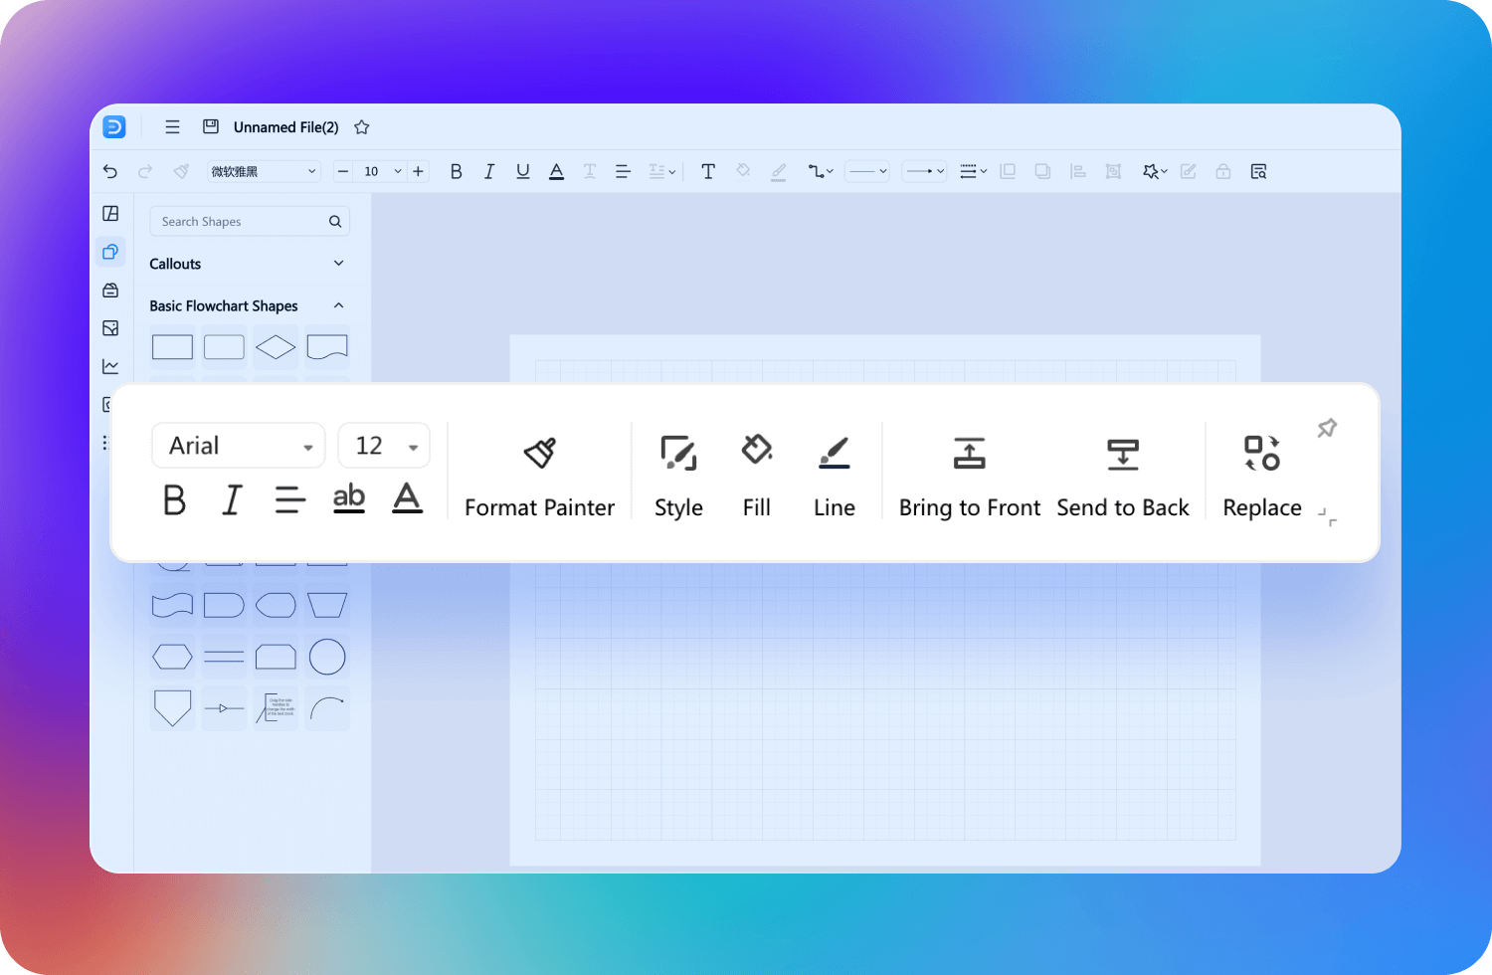Open the Replace shape tool
This screenshot has width=1492, height=975.
(x=1262, y=453)
